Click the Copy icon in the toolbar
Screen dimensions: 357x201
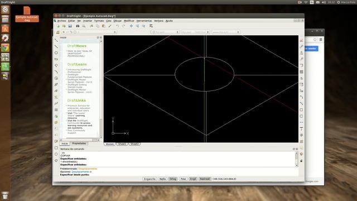[x=98, y=26]
